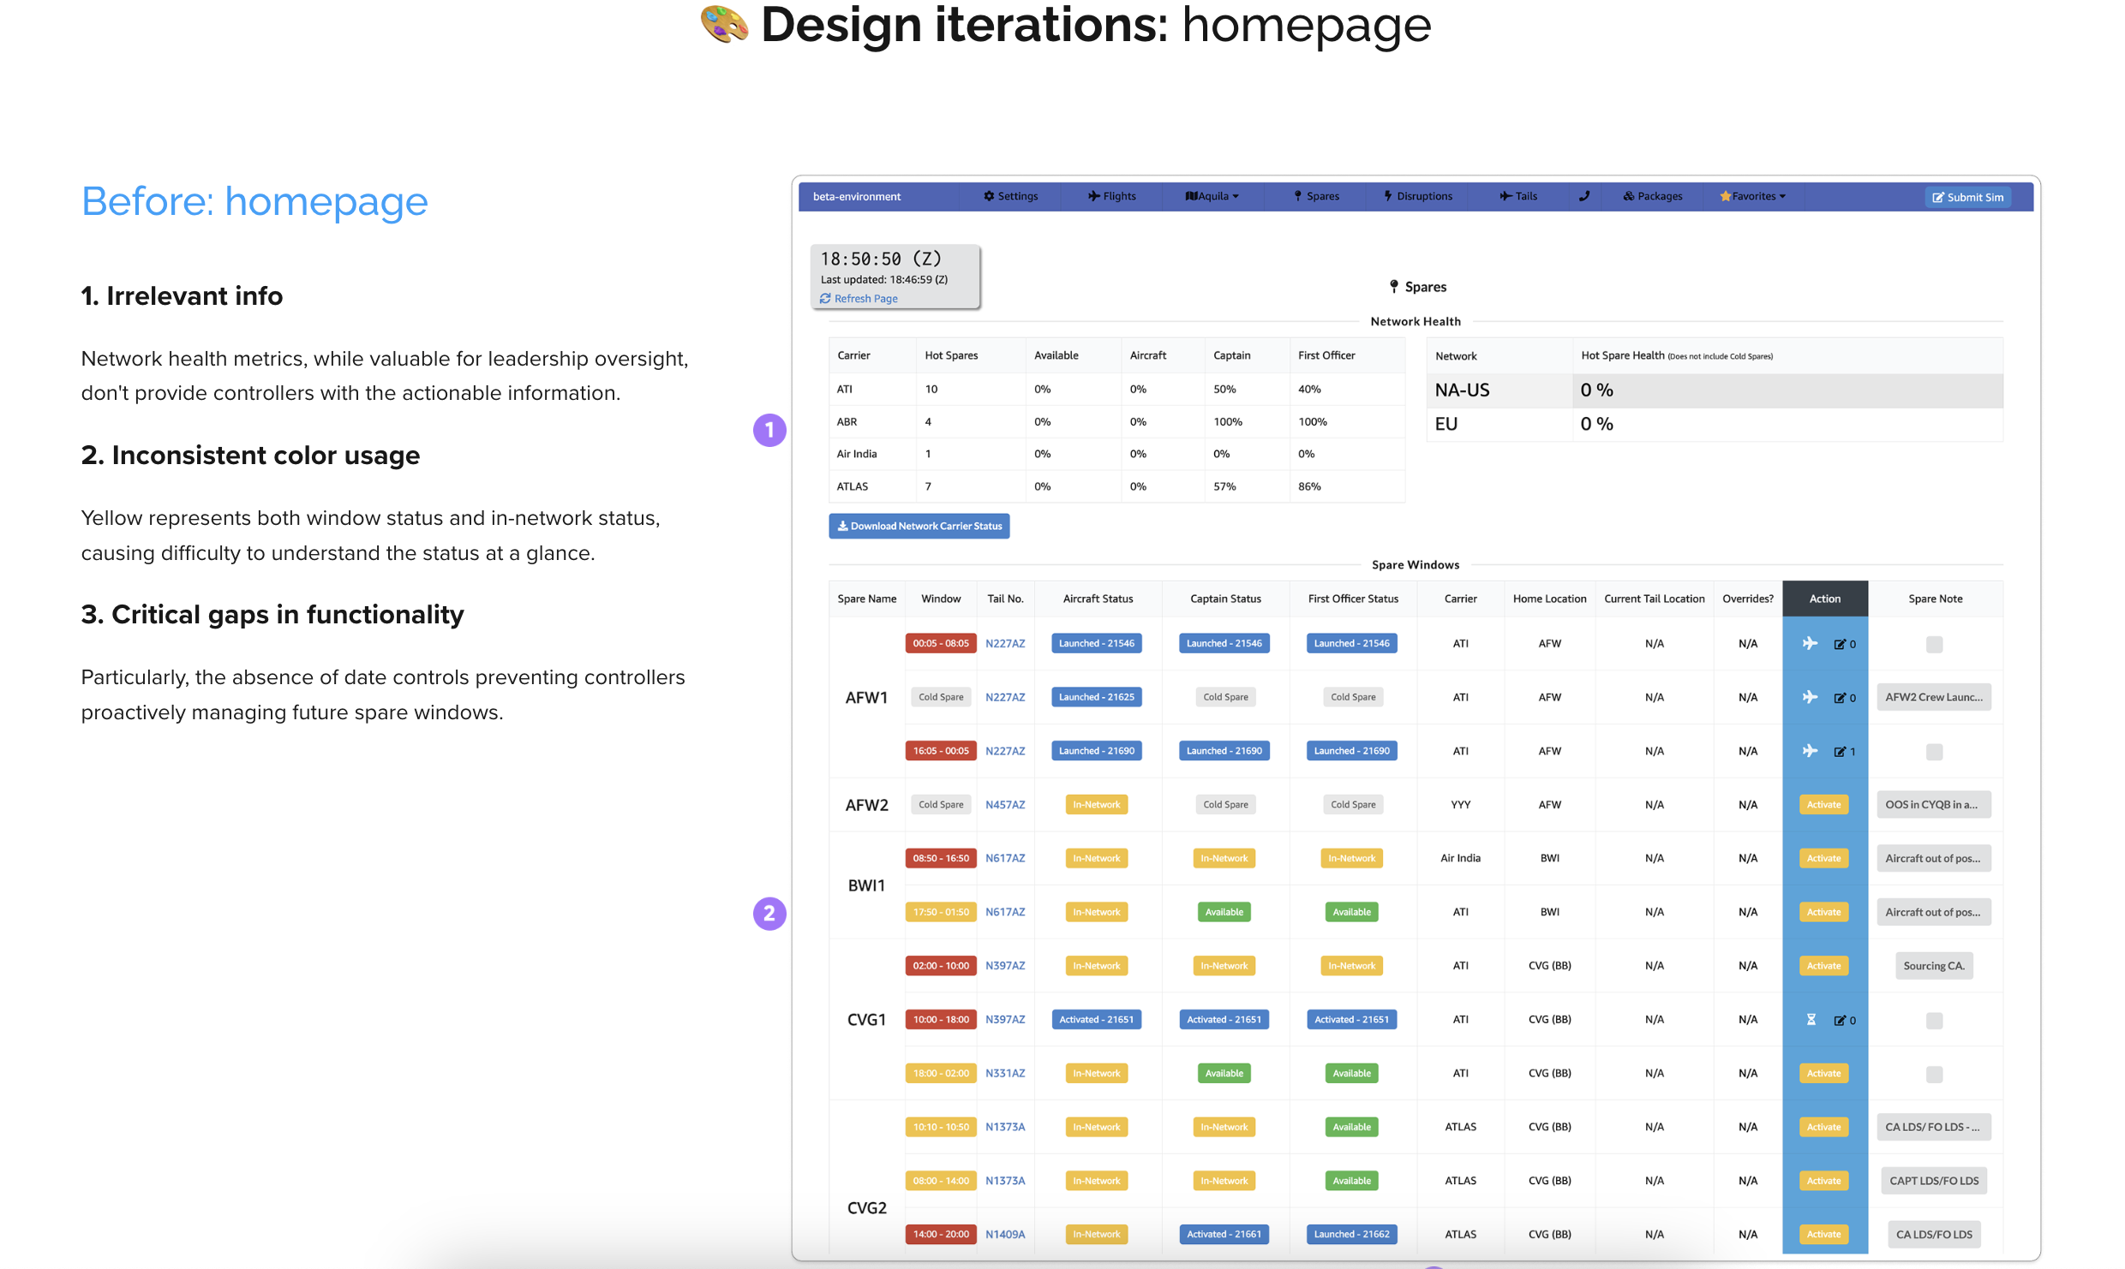This screenshot has height=1269, width=2125.
Task: Click airplane action icon in first AFW1 row
Action: coord(1809,643)
